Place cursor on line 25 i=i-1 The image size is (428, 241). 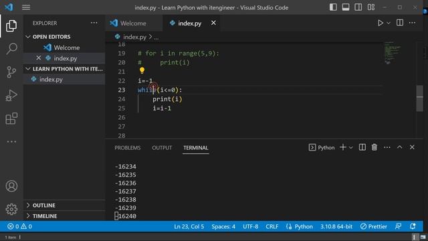coord(162,108)
